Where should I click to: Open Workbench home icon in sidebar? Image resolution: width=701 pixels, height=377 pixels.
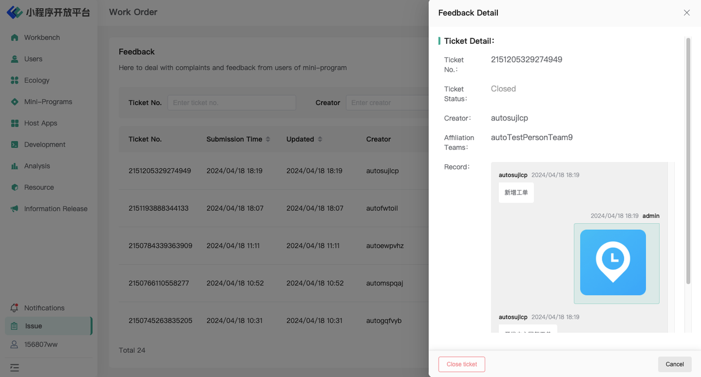click(x=15, y=38)
